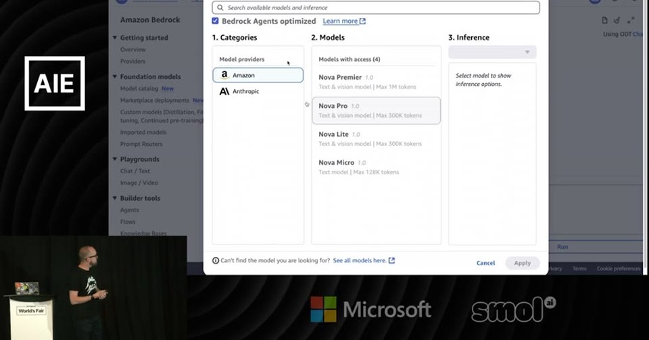Click the Cancel button

click(x=485, y=263)
